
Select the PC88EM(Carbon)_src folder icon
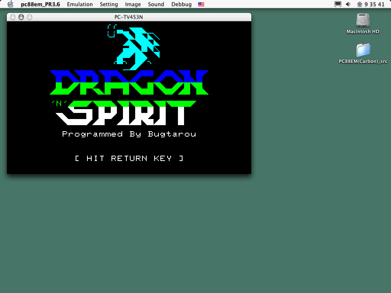(x=363, y=50)
